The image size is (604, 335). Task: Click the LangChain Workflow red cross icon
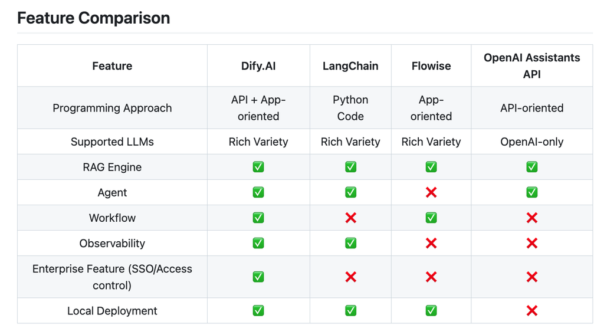pyautogui.click(x=350, y=218)
